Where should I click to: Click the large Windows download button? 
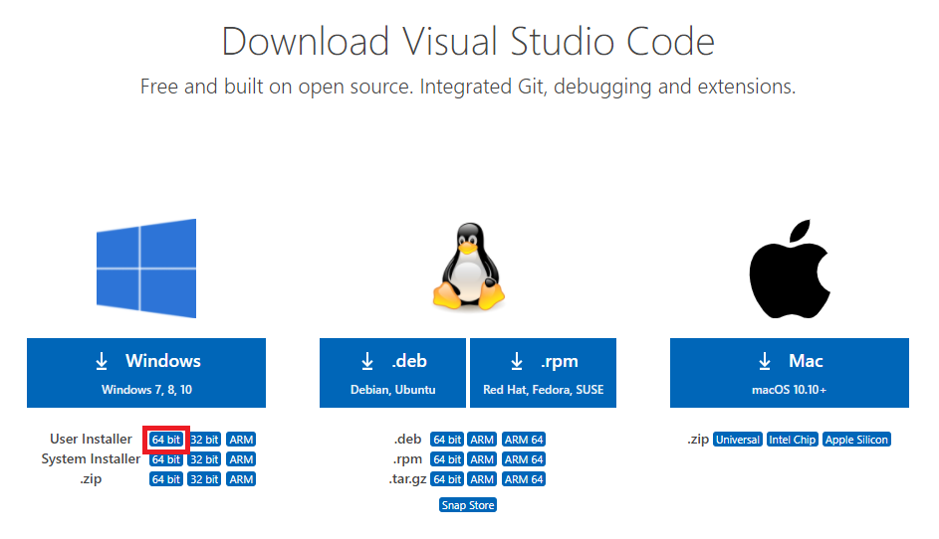(x=146, y=373)
